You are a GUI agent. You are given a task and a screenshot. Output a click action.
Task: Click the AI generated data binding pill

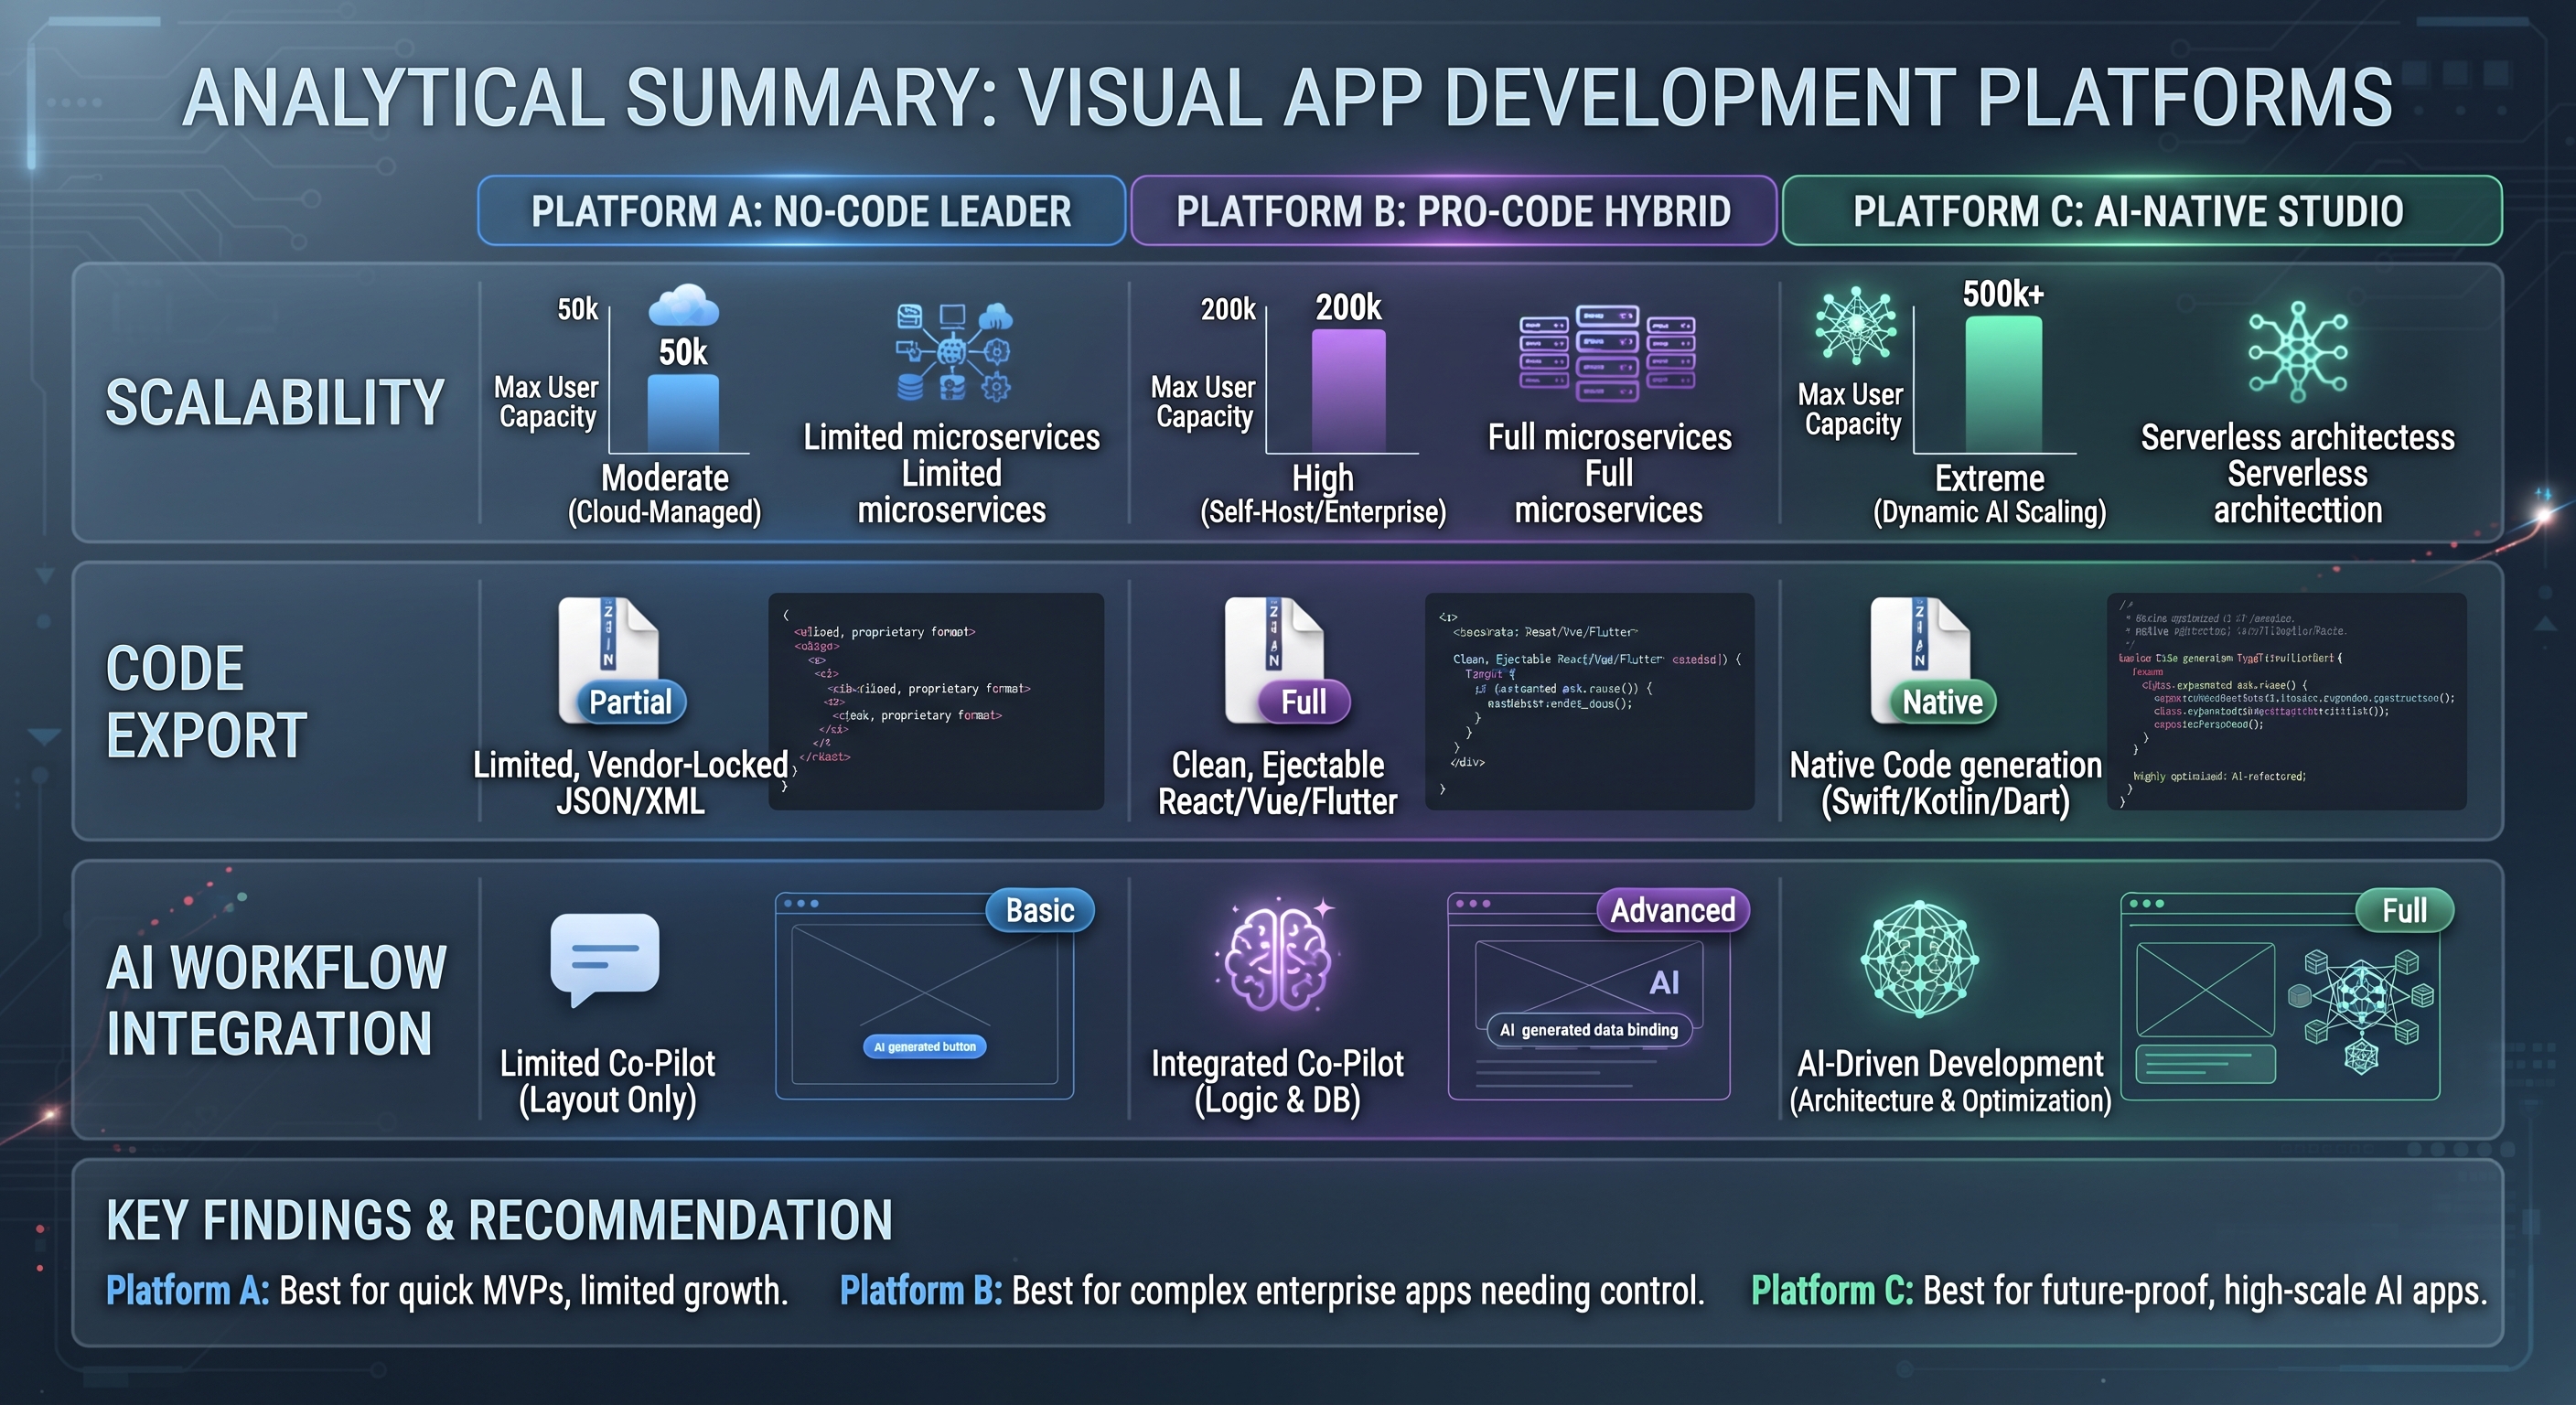tap(1589, 1029)
